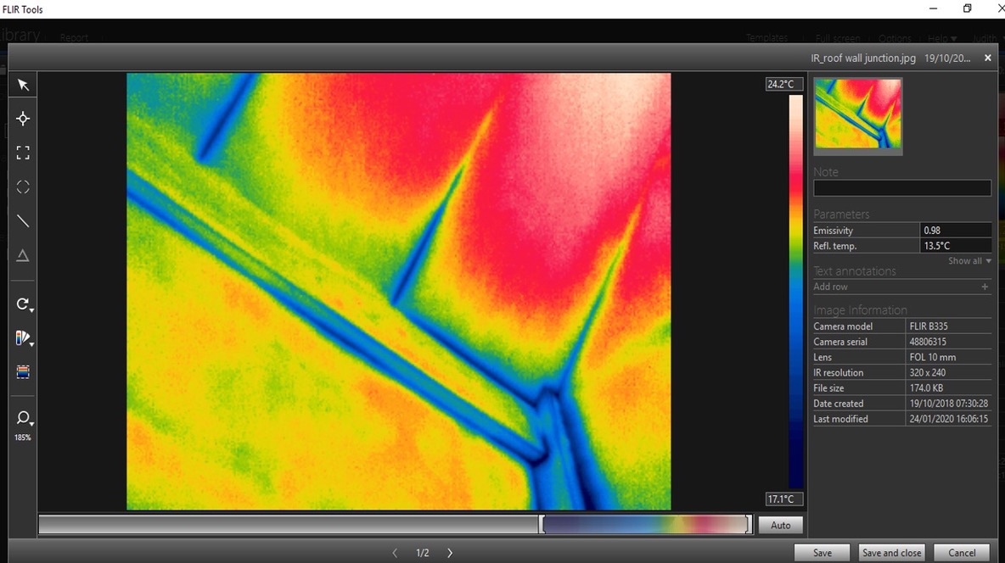Image resolution: width=1005 pixels, height=563 pixels.
Task: Select the line measurement tool
Action: (x=23, y=220)
